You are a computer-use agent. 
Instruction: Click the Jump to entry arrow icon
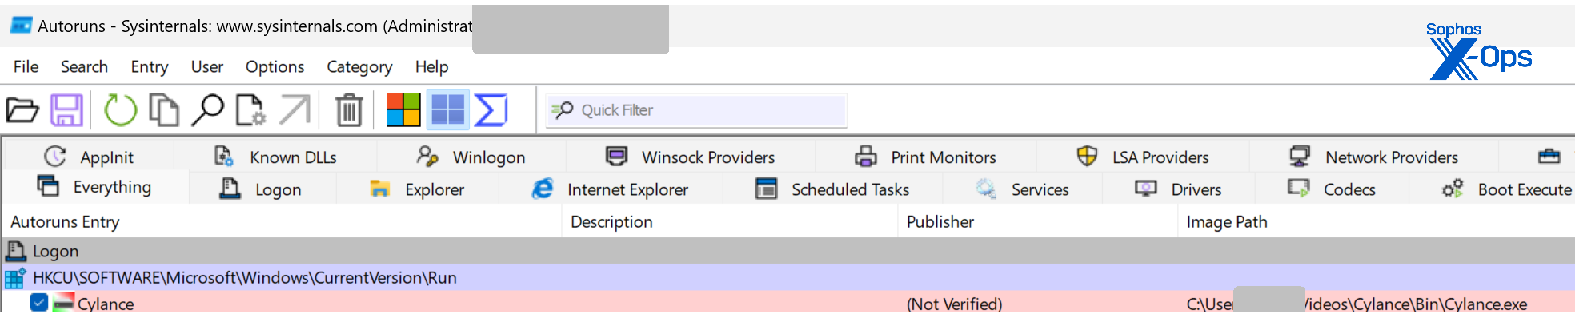tap(295, 110)
